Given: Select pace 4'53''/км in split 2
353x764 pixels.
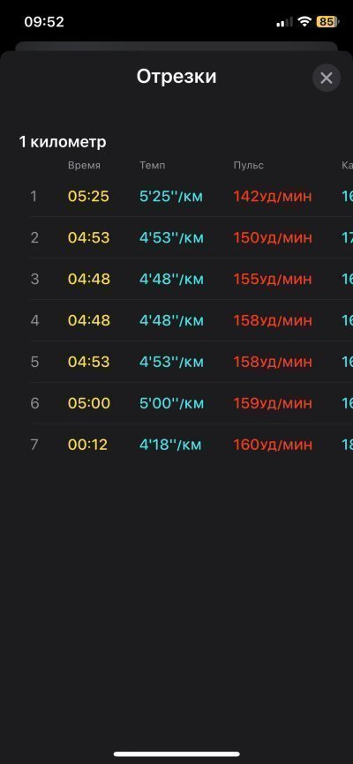Looking at the screenshot, I should pos(171,238).
